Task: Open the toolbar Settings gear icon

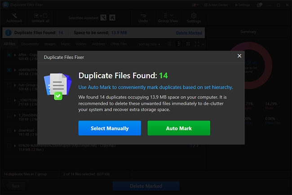Action: (194, 16)
